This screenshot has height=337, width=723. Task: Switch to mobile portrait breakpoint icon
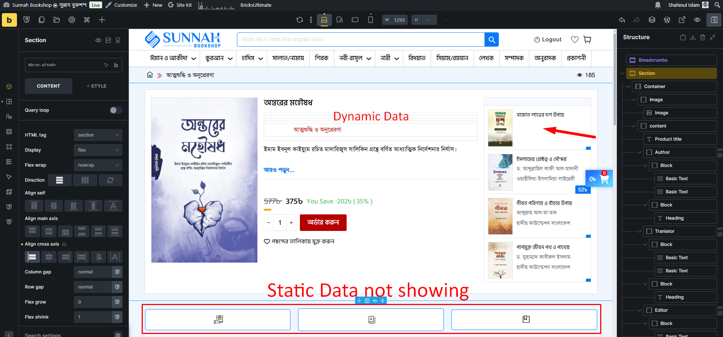pyautogui.click(x=370, y=20)
